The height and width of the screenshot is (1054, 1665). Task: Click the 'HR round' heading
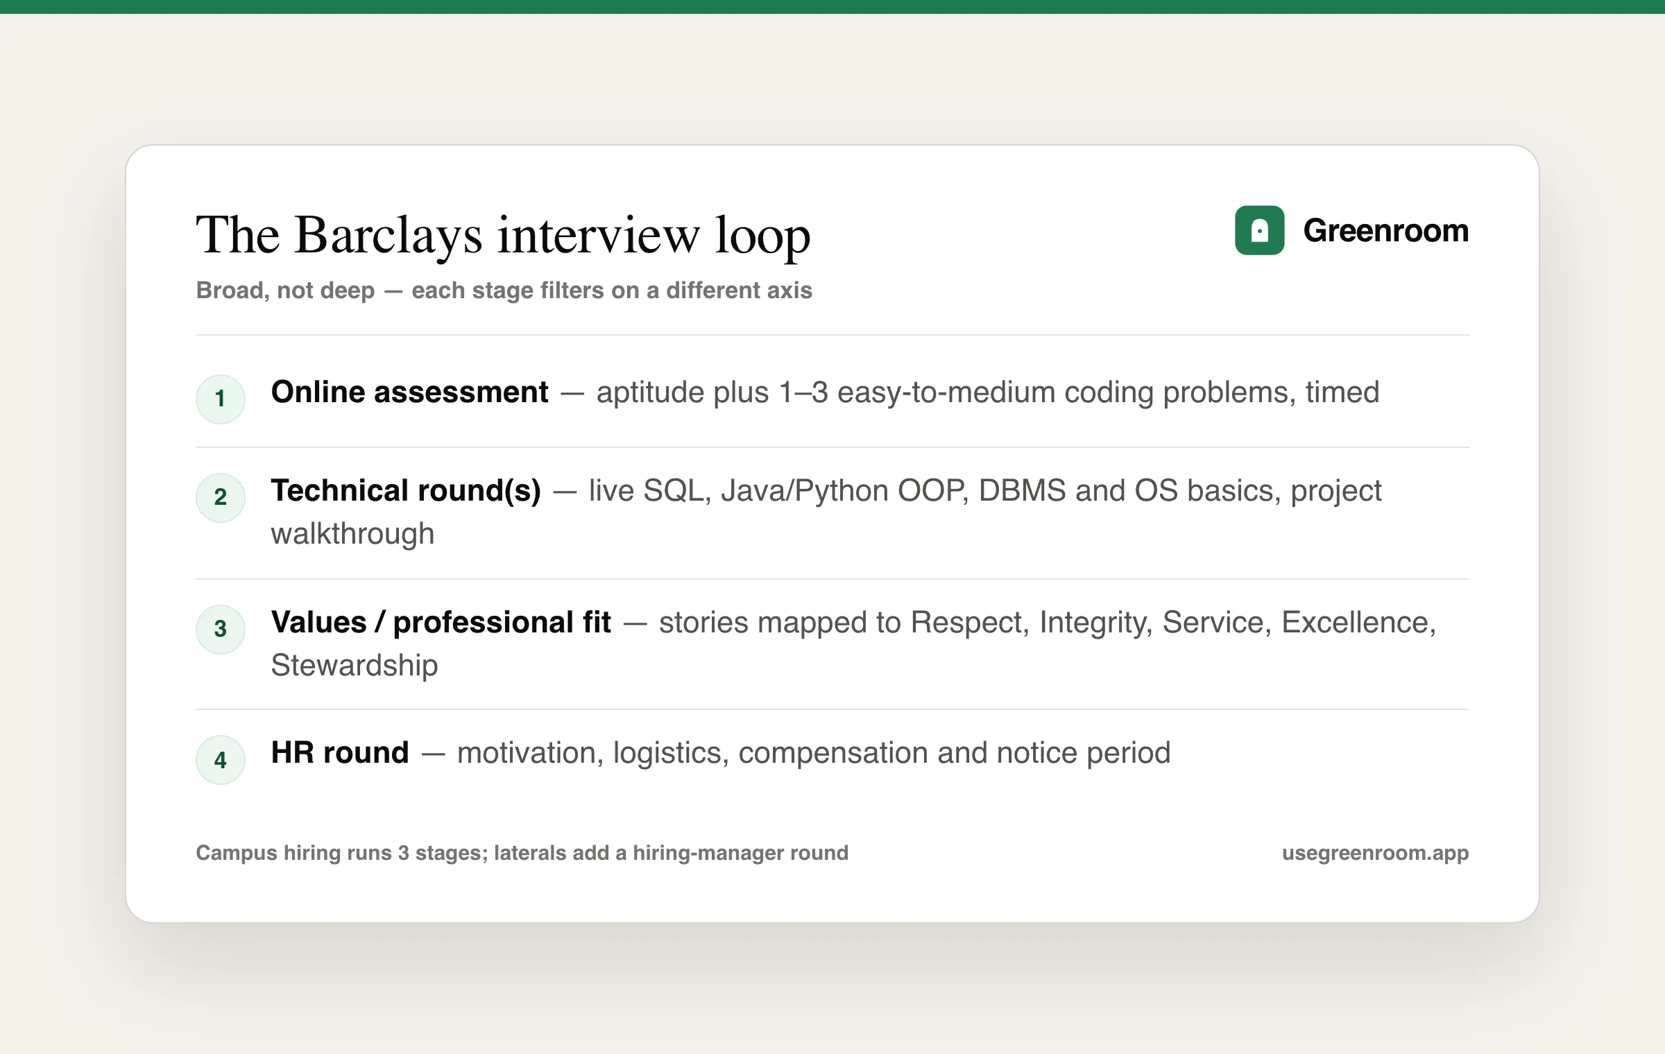[340, 752]
